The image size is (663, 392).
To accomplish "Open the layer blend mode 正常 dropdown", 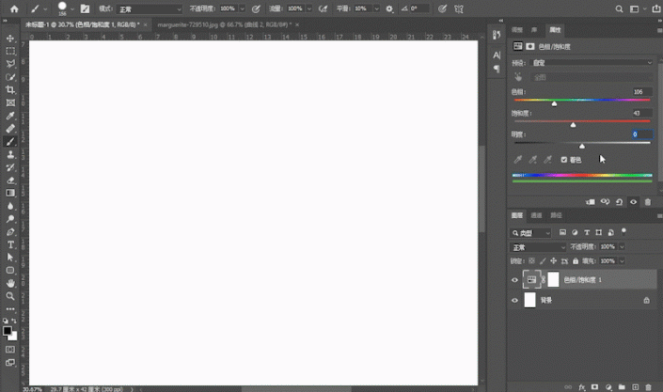I will tap(538, 246).
